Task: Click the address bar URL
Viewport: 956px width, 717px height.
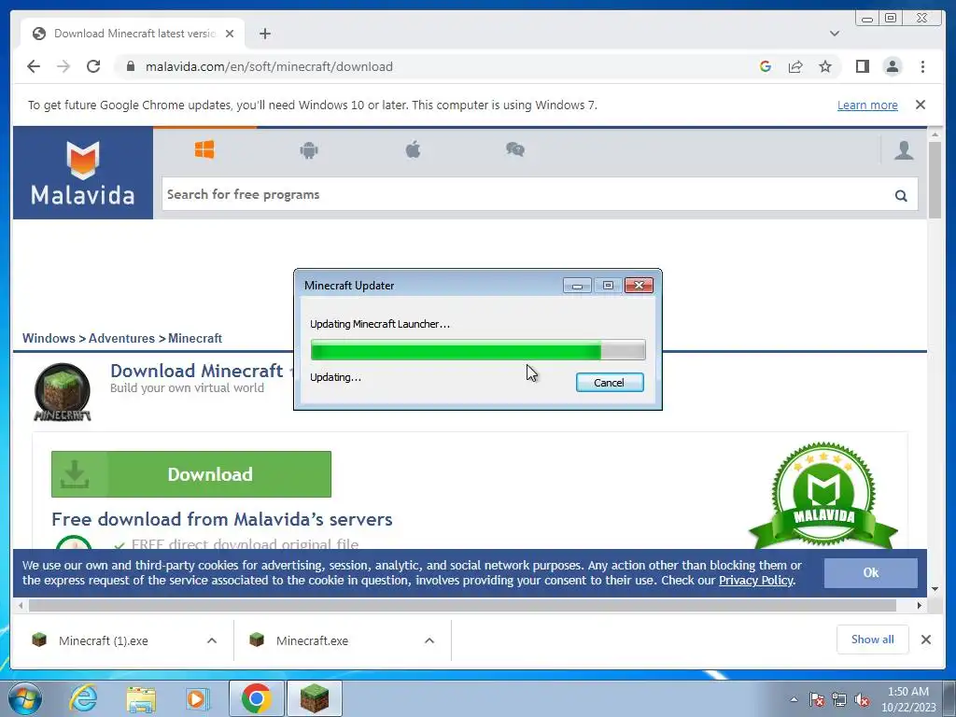Action: click(269, 66)
